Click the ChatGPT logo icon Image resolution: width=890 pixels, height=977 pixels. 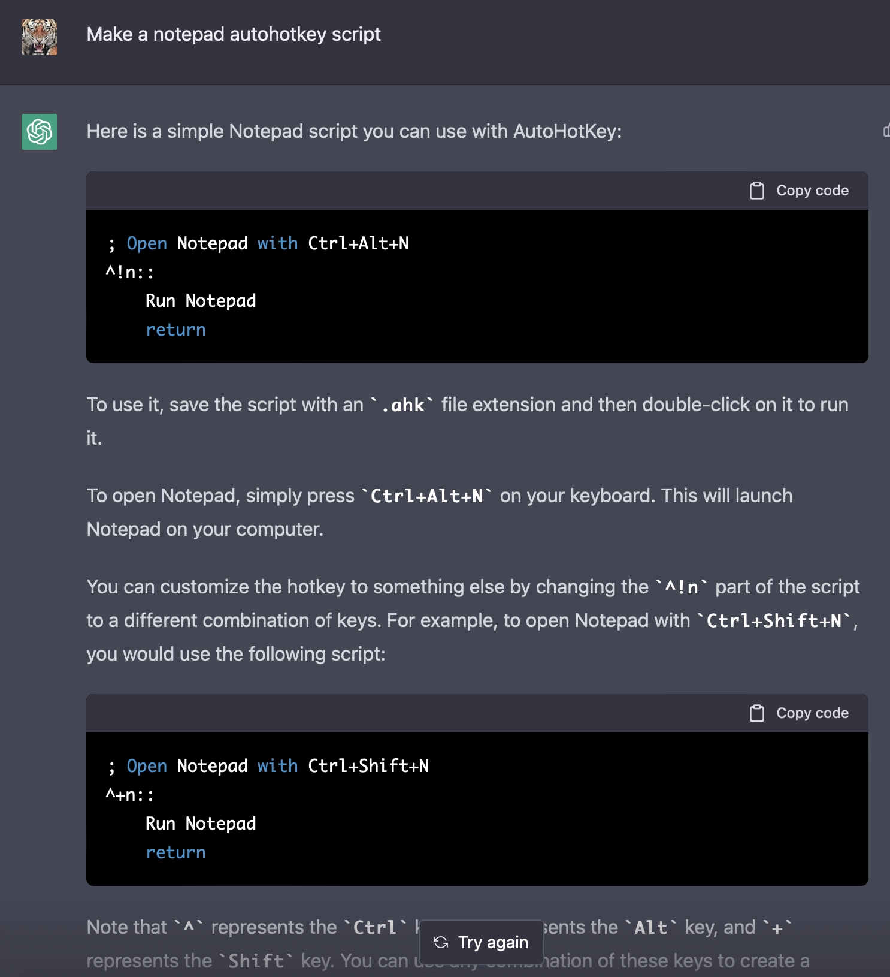40,132
